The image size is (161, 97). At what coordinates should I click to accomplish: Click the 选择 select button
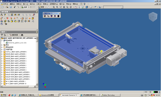[x=24, y=7]
